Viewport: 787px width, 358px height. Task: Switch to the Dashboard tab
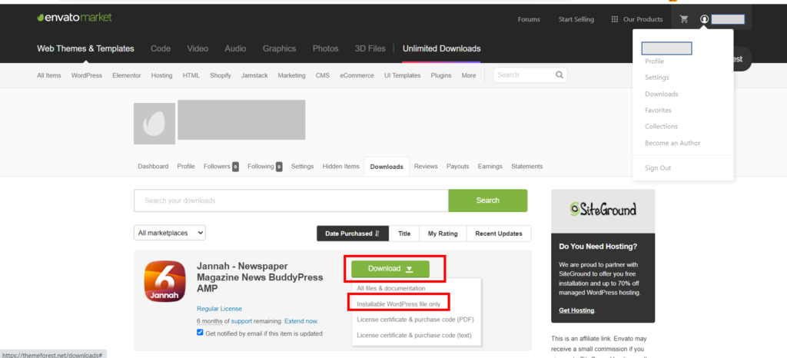(153, 167)
